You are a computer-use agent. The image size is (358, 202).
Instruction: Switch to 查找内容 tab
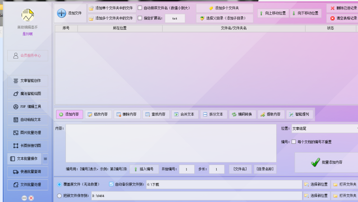tap(156, 114)
